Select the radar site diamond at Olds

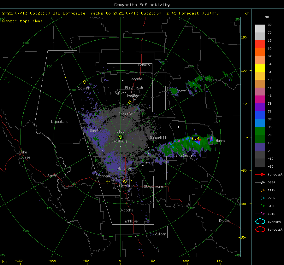point(120,137)
